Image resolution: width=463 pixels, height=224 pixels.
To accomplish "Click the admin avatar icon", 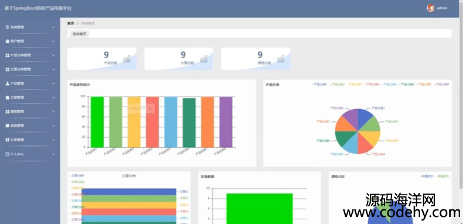I will (x=431, y=8).
